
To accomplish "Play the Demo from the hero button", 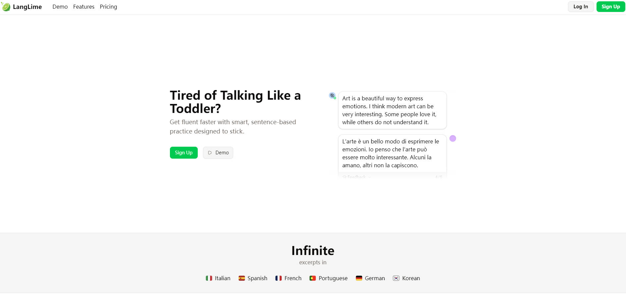I will pyautogui.click(x=218, y=153).
